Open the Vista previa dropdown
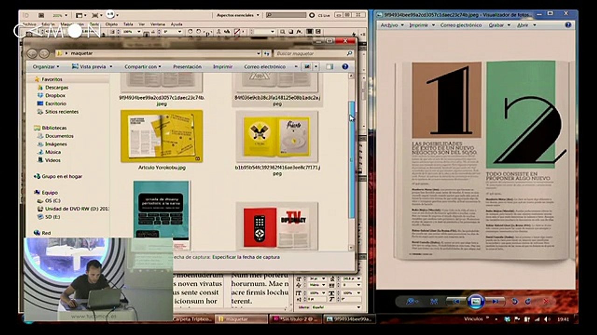Screen dimensions: 597x335 [x=111, y=67]
